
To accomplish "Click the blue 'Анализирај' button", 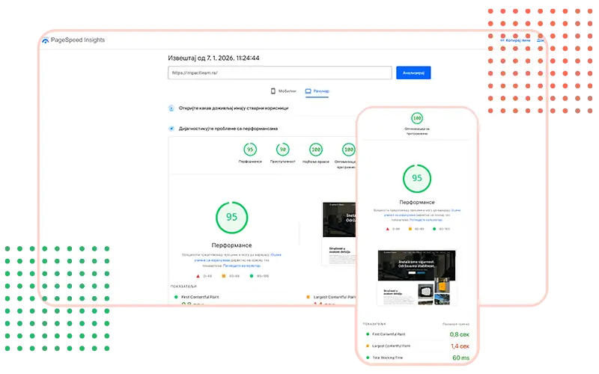I will (x=413, y=73).
